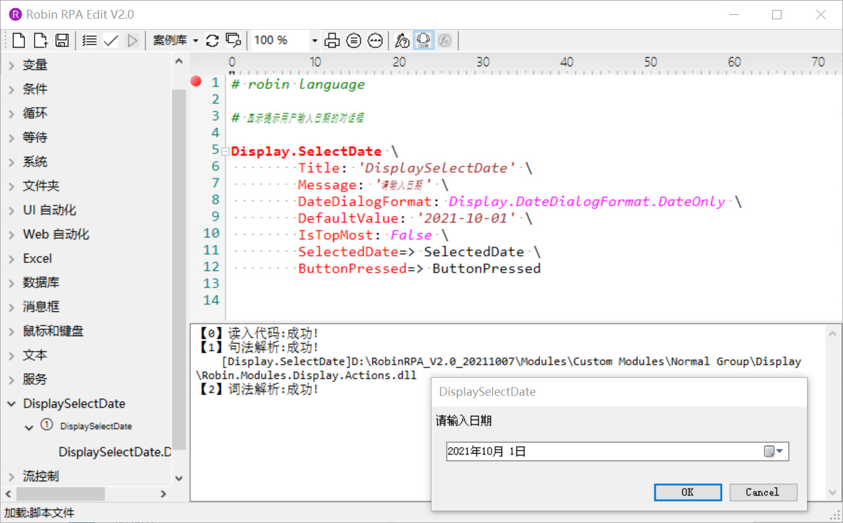Click the circled dots icon
843x523 pixels.
pyautogui.click(x=375, y=41)
